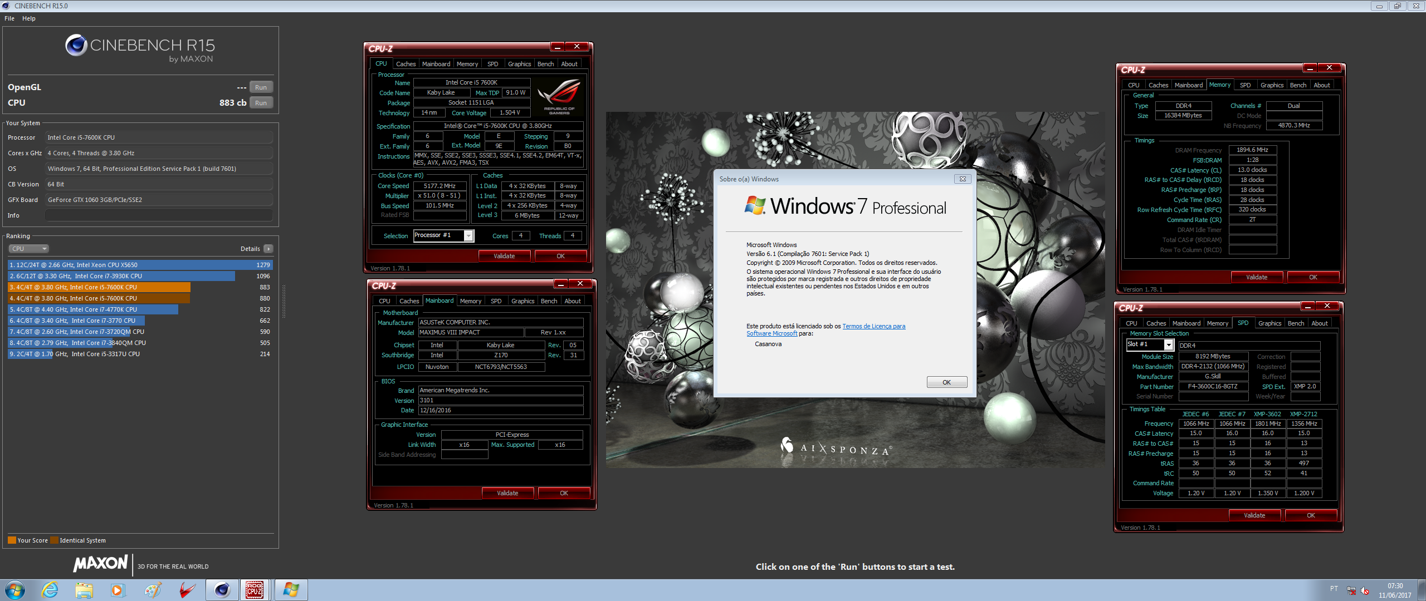Click the brown Identical System legend swatch

pos(54,540)
